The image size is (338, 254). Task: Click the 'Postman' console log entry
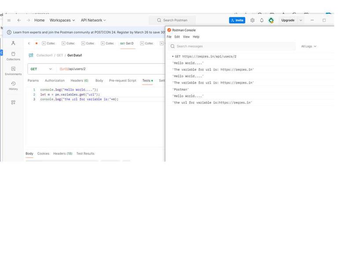tap(180, 90)
